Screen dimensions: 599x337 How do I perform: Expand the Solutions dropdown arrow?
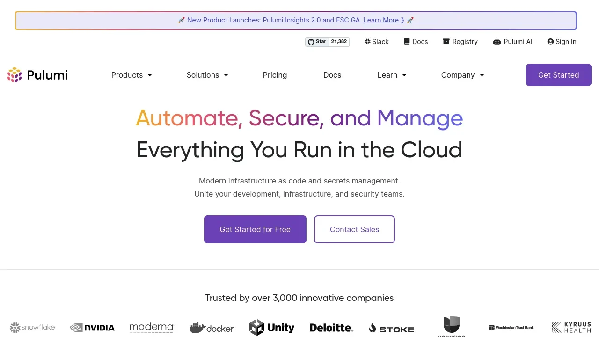click(226, 75)
